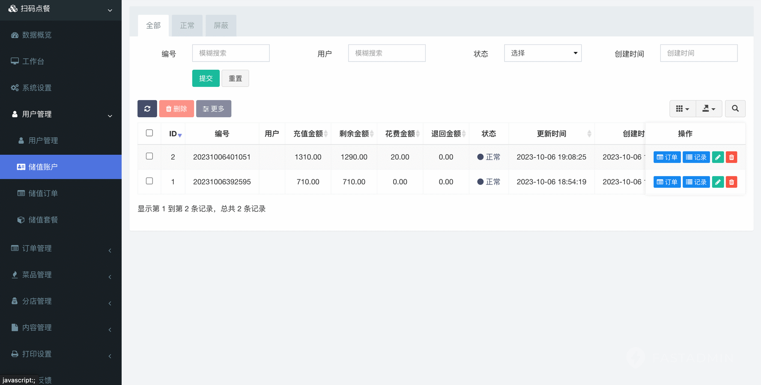Image resolution: width=761 pixels, height=385 pixels.
Task: Click the 编号 fuzzy search input field
Action: [231, 53]
